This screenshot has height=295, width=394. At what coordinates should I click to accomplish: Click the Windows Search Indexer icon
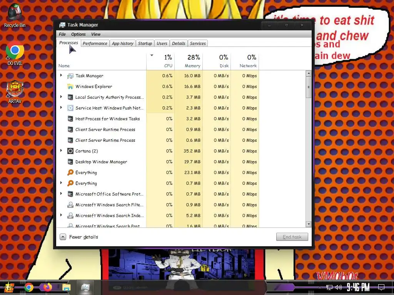pos(70,216)
